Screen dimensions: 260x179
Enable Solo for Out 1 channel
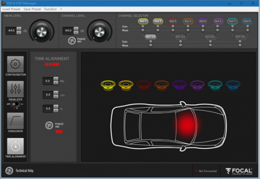pos(142,27)
